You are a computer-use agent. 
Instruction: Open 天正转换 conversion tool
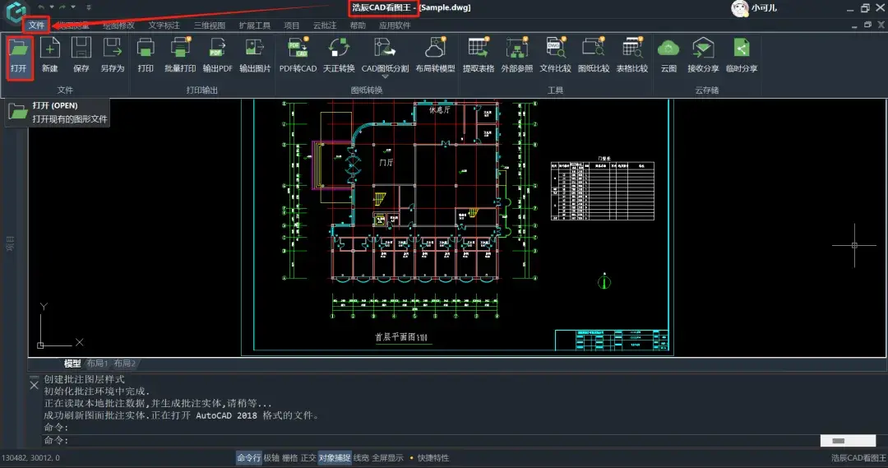click(x=339, y=56)
